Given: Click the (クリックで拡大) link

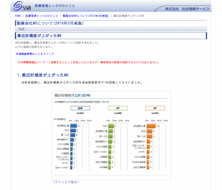Looking at the screenshot, I should 66,182.
